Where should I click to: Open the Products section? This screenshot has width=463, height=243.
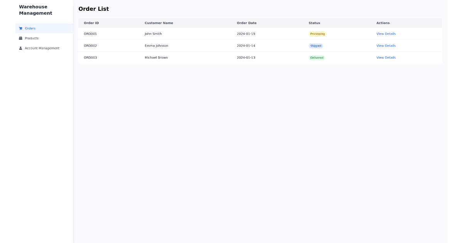pos(31,38)
